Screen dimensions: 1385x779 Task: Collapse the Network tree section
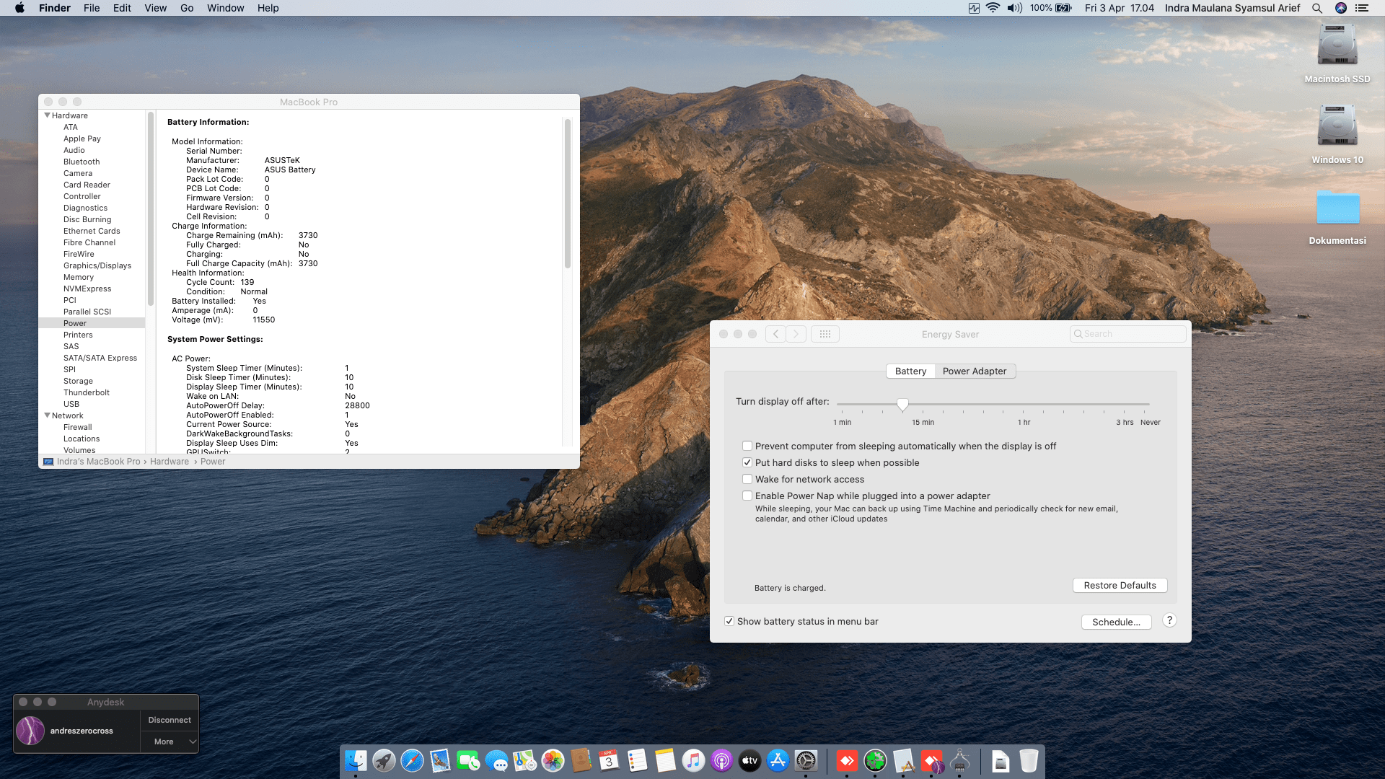(x=48, y=415)
